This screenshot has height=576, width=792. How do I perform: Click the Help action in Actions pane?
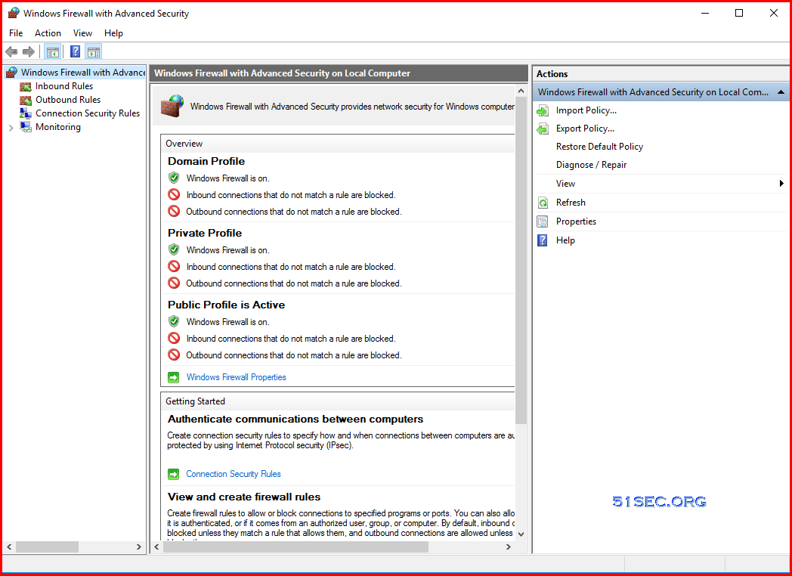click(x=565, y=240)
